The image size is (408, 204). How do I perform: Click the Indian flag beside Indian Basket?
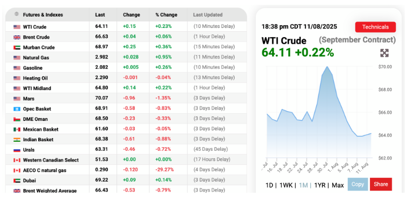click(x=17, y=140)
